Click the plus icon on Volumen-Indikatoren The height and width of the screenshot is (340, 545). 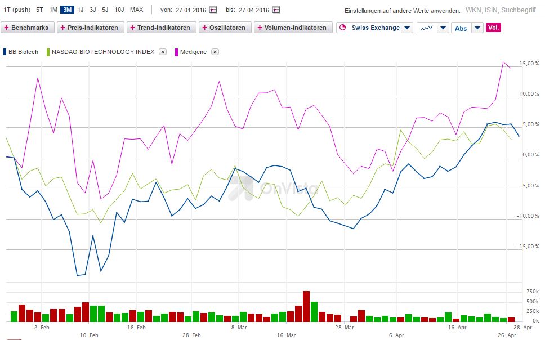pos(260,27)
